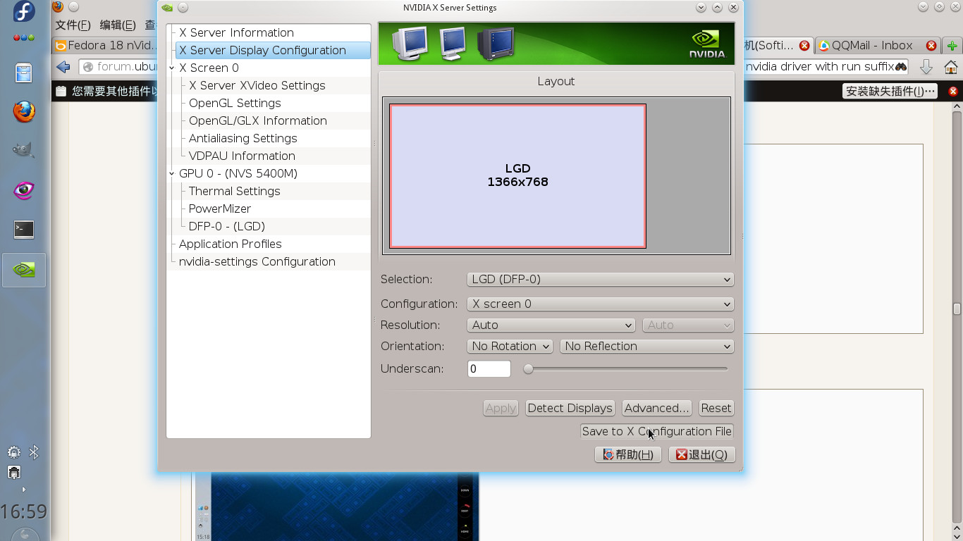Click the Firefox search box text
The height and width of the screenshot is (541, 963).
point(818,67)
